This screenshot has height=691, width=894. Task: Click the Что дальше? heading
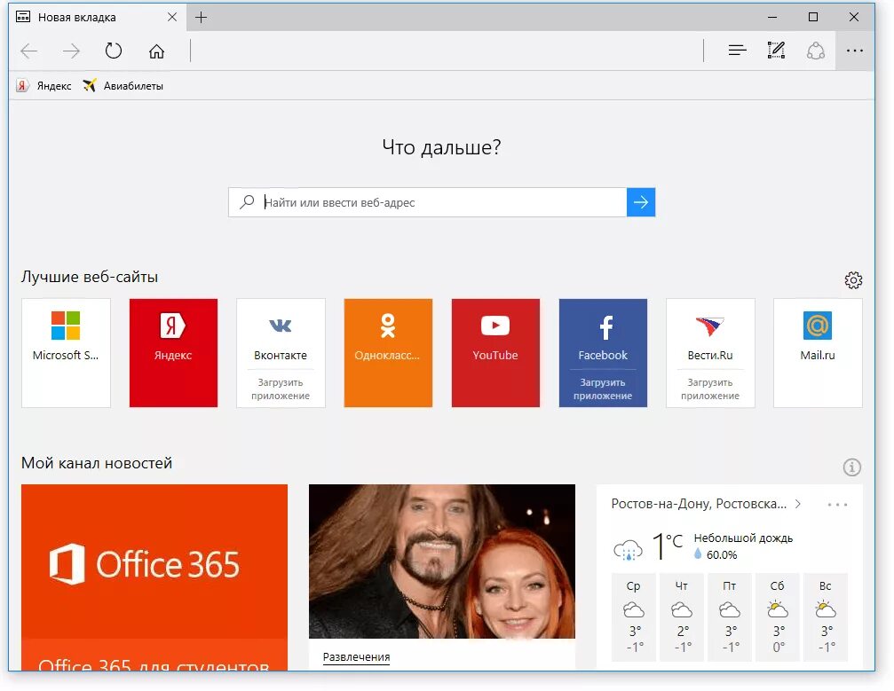click(x=441, y=147)
